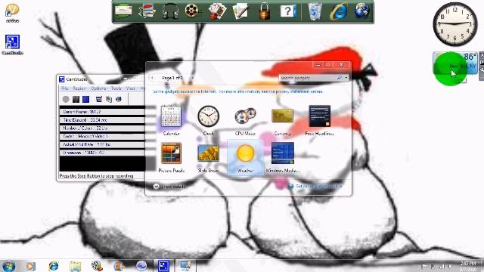Open the question mark help icon in dock
Viewport: 484px width, 272px height.
288,11
